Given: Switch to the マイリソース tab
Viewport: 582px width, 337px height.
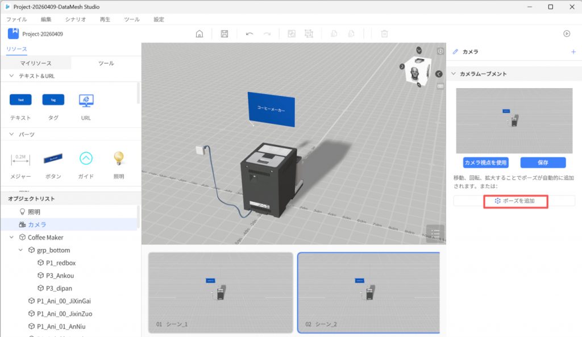Looking at the screenshot, I should pyautogui.click(x=35, y=63).
